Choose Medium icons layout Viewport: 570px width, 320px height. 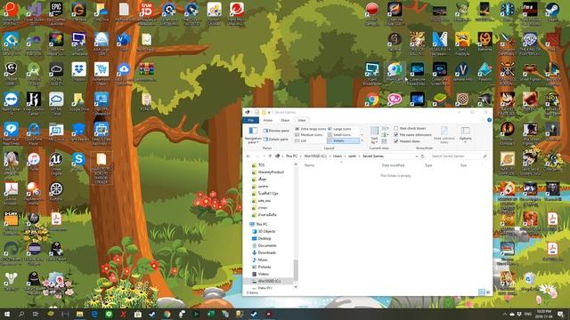(x=309, y=134)
